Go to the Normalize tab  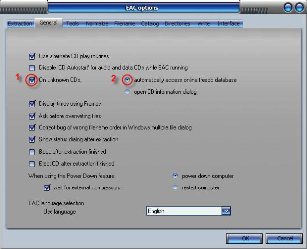coord(97,24)
